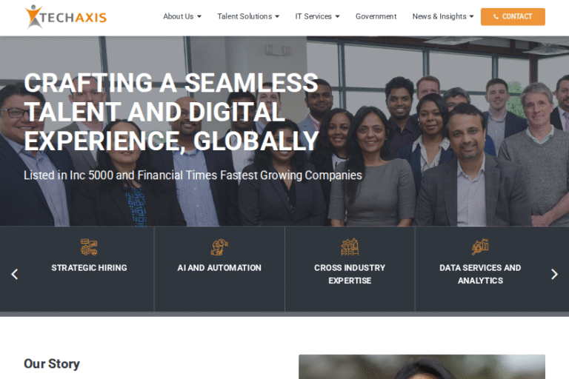Click the TechAxis logo
The image size is (569, 379).
pos(65,17)
